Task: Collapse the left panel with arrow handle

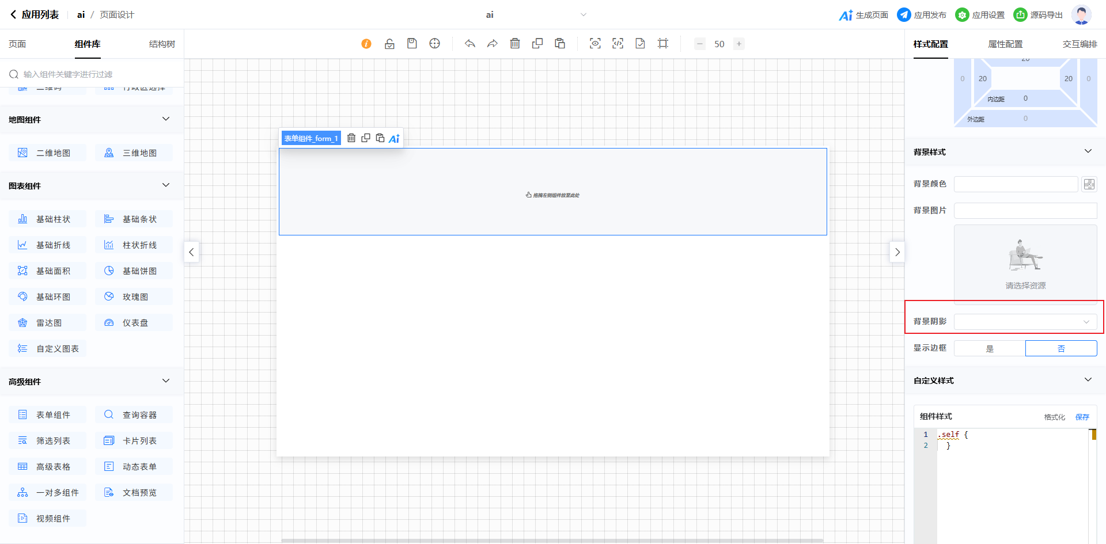Action: point(191,252)
